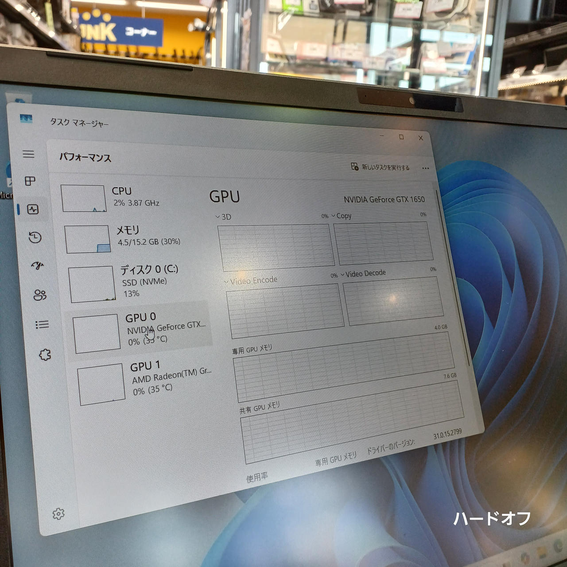Screen dimensions: 567x567
Task: Open the Video Decode engine dropdown
Action: pos(363,273)
